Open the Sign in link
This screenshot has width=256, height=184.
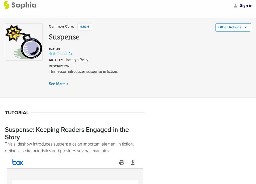(x=246, y=5)
